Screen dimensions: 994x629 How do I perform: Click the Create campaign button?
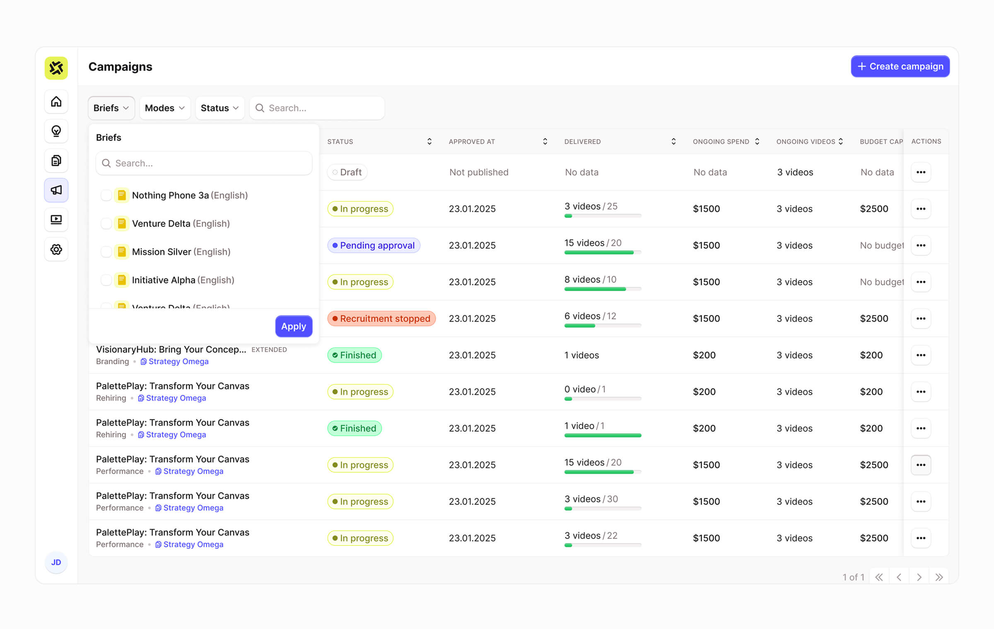click(900, 66)
